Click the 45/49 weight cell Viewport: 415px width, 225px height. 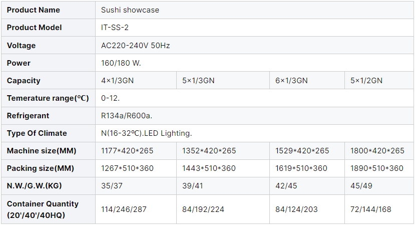coord(360,186)
